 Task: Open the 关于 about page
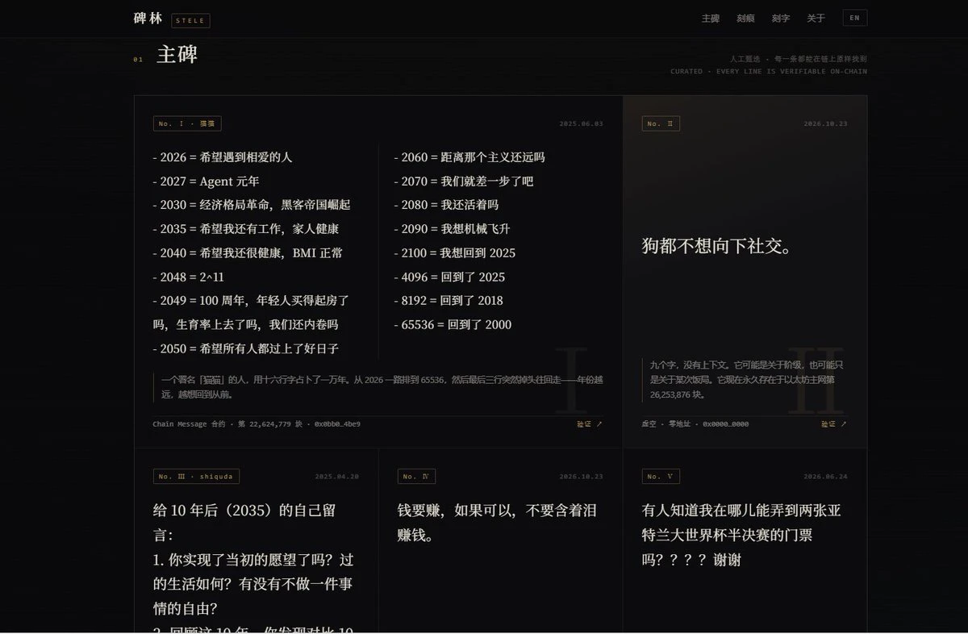[816, 19]
